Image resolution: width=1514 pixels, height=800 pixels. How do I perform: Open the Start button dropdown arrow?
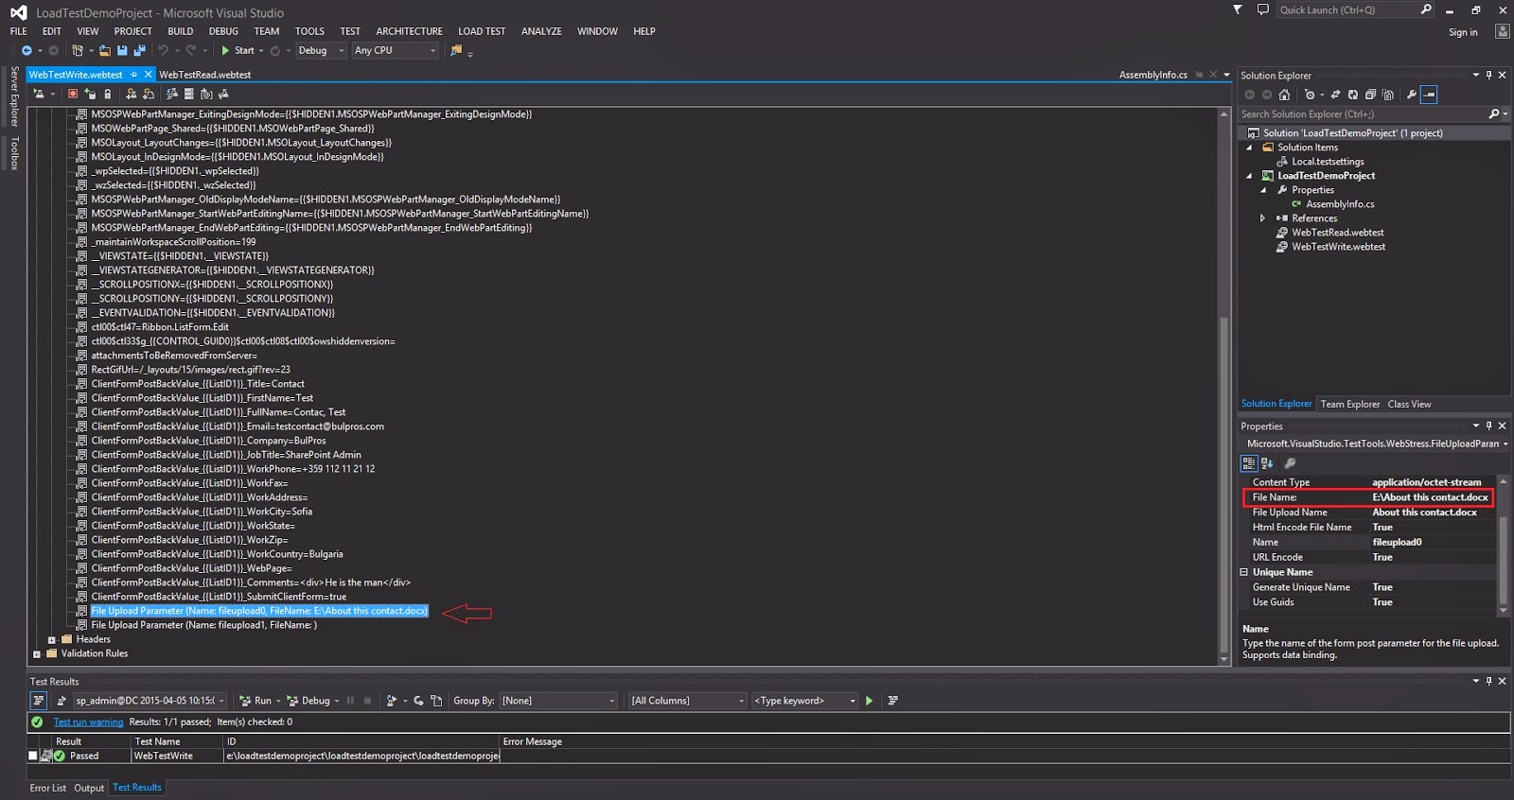[x=261, y=51]
